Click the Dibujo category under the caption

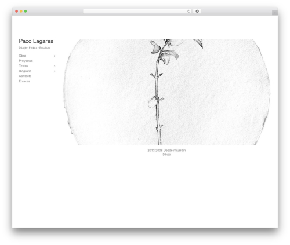click(x=166, y=155)
